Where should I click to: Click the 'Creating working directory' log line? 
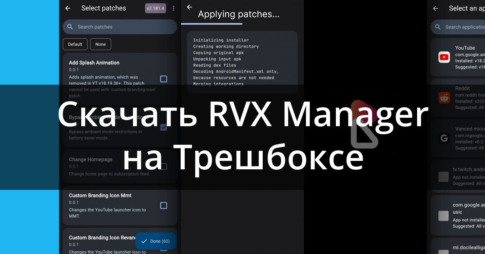coord(226,46)
